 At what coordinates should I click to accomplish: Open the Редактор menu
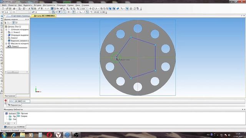12,5
